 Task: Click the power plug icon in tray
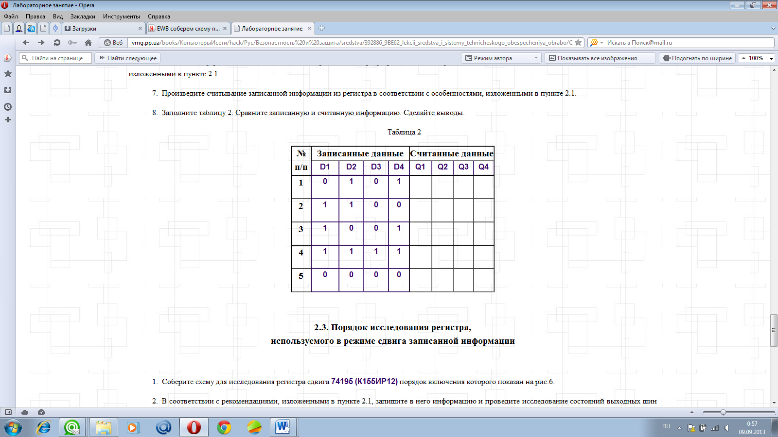point(703,428)
